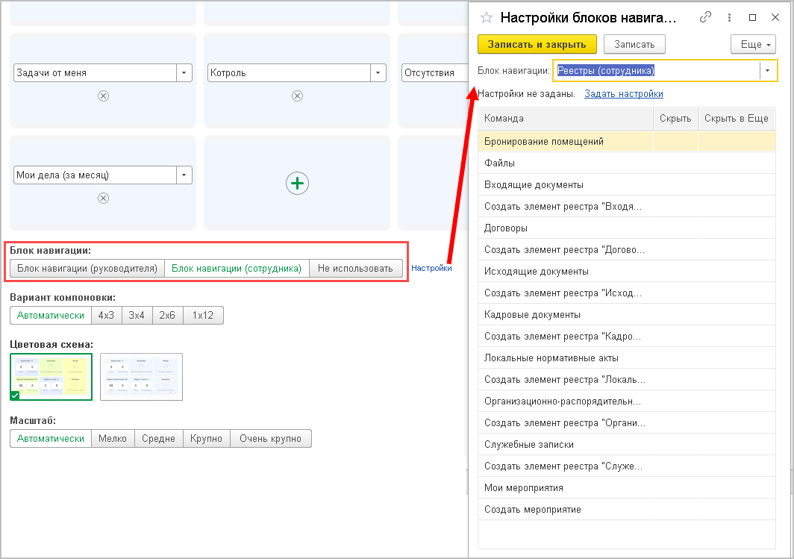
Task: Add a new widget with green plus
Action: [x=297, y=184]
